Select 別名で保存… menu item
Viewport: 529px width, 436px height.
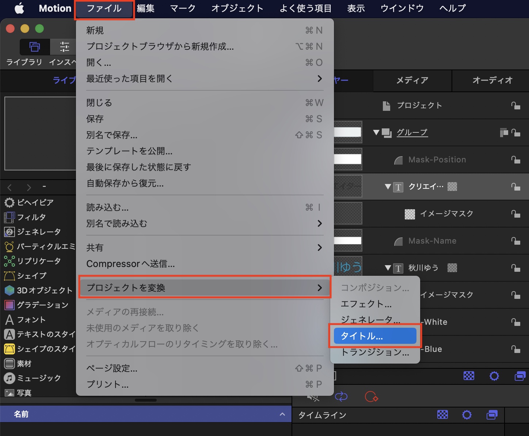[x=205, y=135]
